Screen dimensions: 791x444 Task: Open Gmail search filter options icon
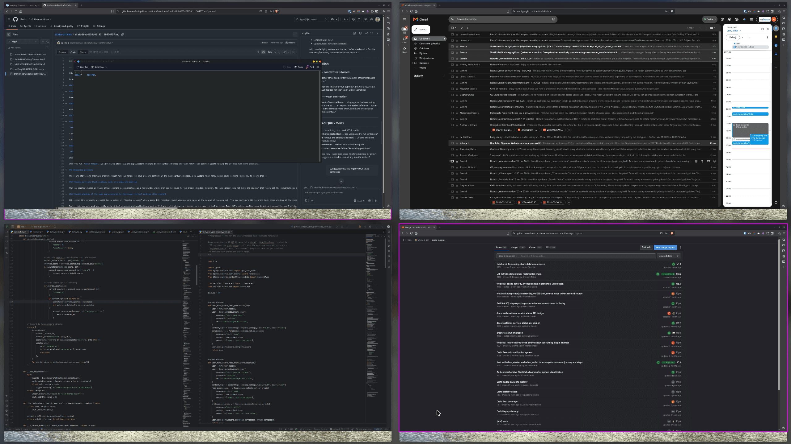[x=553, y=19]
